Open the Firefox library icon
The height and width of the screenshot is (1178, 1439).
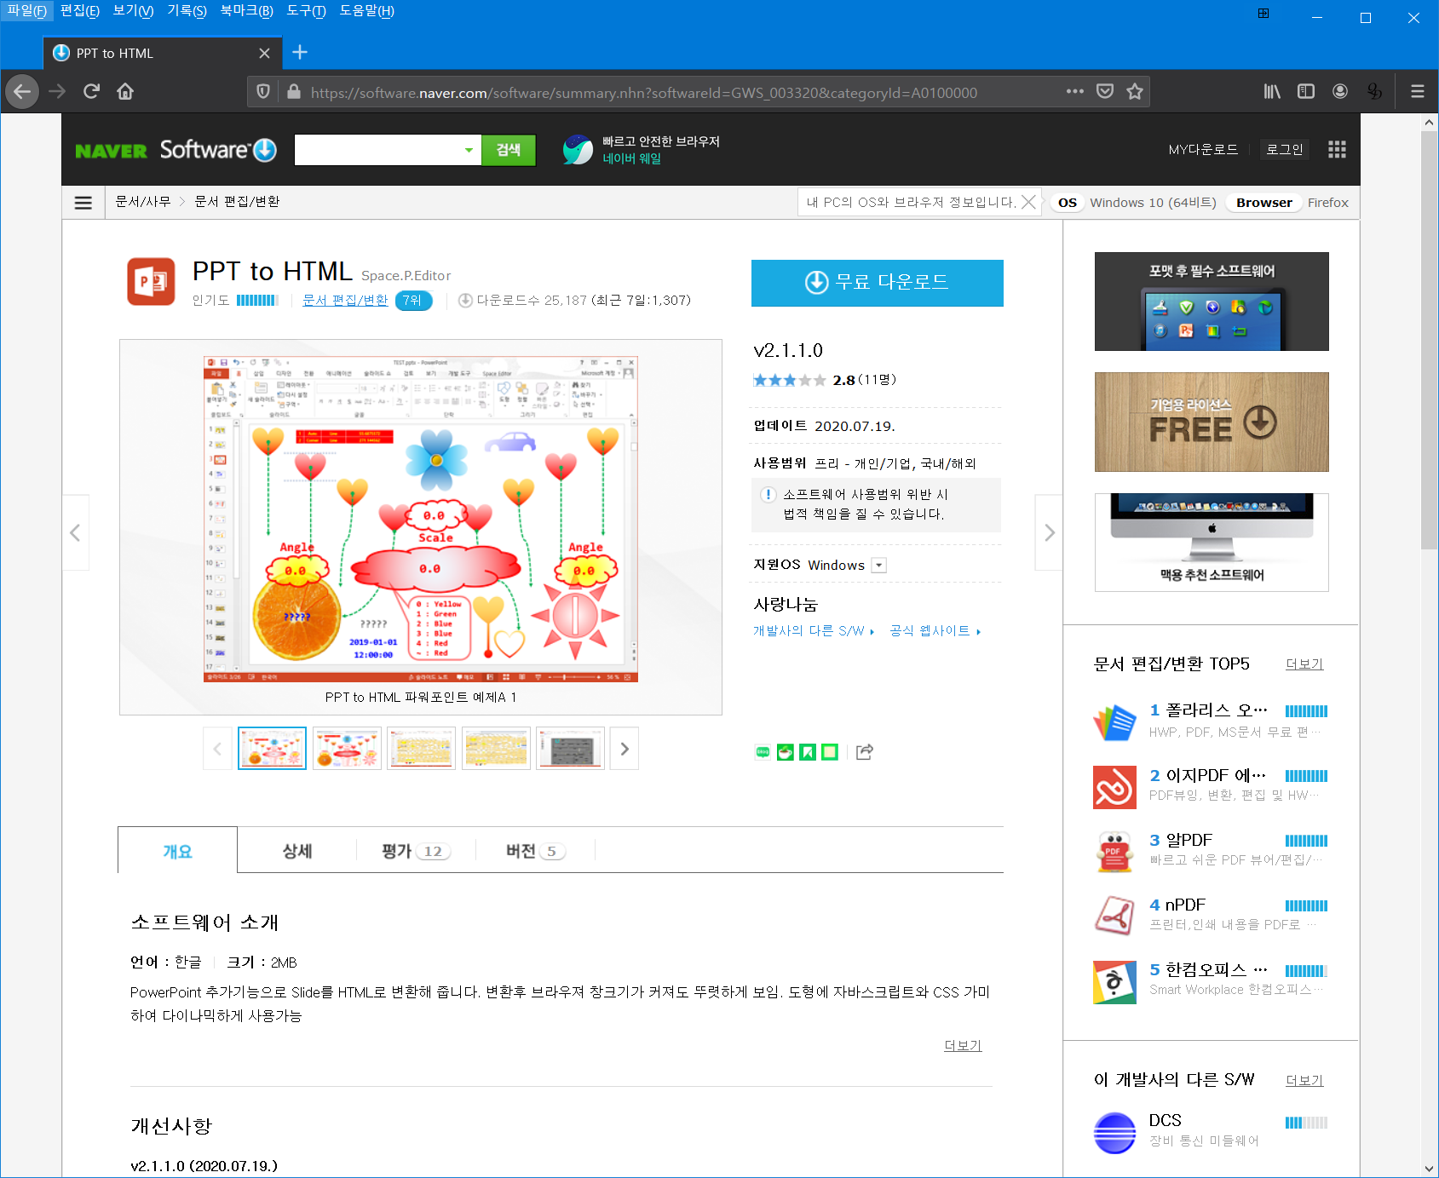point(1272,91)
